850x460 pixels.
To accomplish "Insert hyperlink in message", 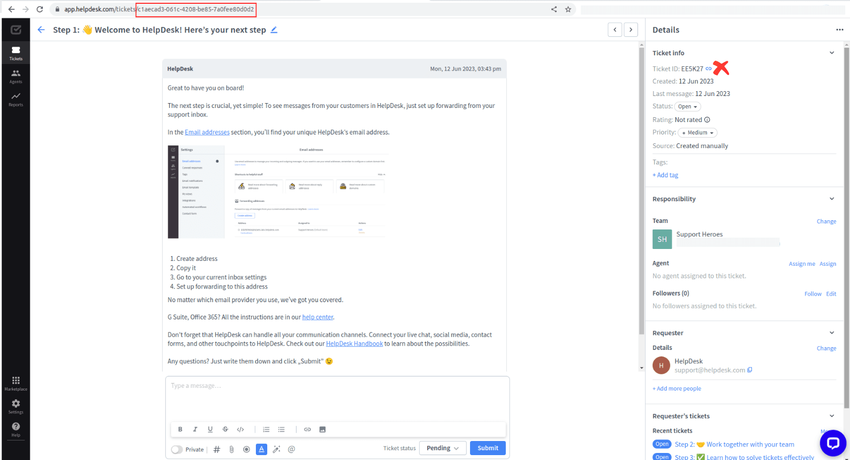I will click(x=307, y=430).
